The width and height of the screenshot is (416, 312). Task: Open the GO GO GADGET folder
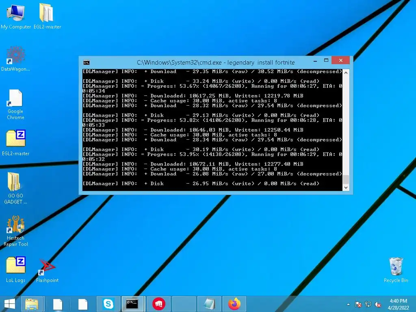click(16, 188)
